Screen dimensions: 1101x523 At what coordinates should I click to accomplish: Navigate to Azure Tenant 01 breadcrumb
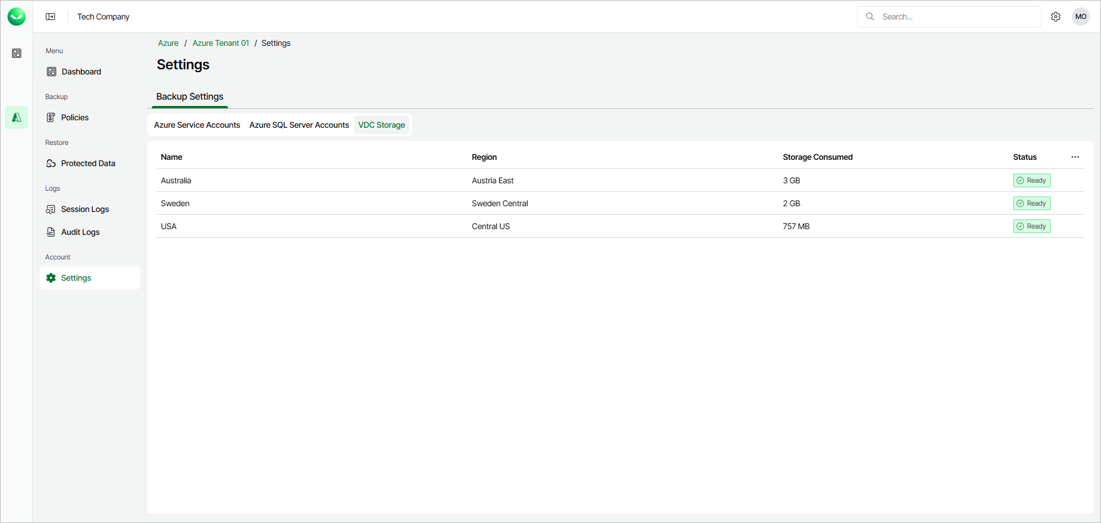[x=221, y=43]
